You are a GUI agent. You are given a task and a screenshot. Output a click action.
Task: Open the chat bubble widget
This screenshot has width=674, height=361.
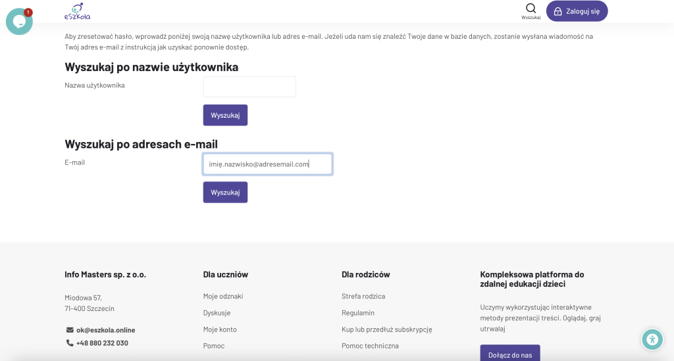19,22
